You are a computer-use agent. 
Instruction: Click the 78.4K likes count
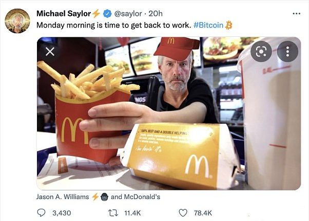pyautogui.click(x=203, y=213)
